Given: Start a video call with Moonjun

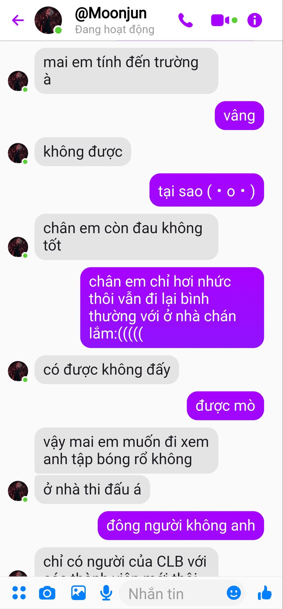Looking at the screenshot, I should pos(220,20).
